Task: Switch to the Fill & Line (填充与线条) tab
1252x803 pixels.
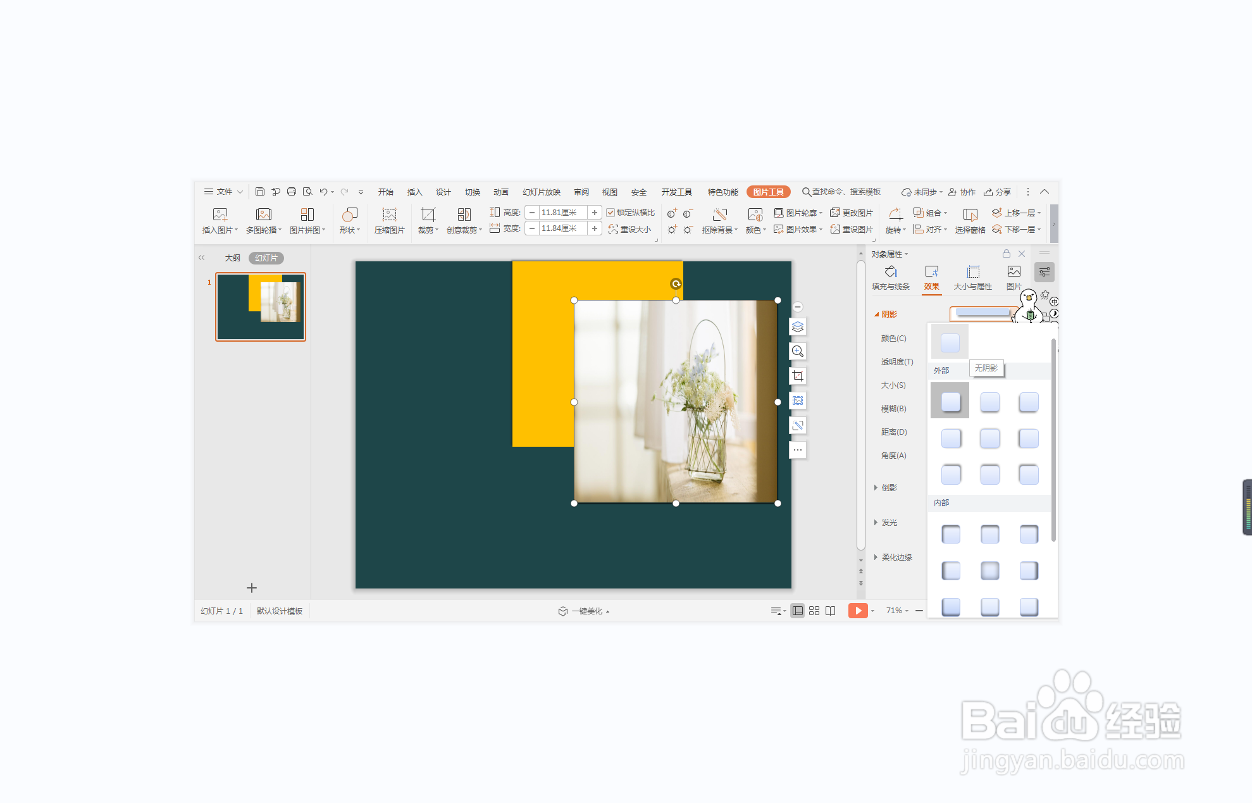Action: (x=891, y=277)
